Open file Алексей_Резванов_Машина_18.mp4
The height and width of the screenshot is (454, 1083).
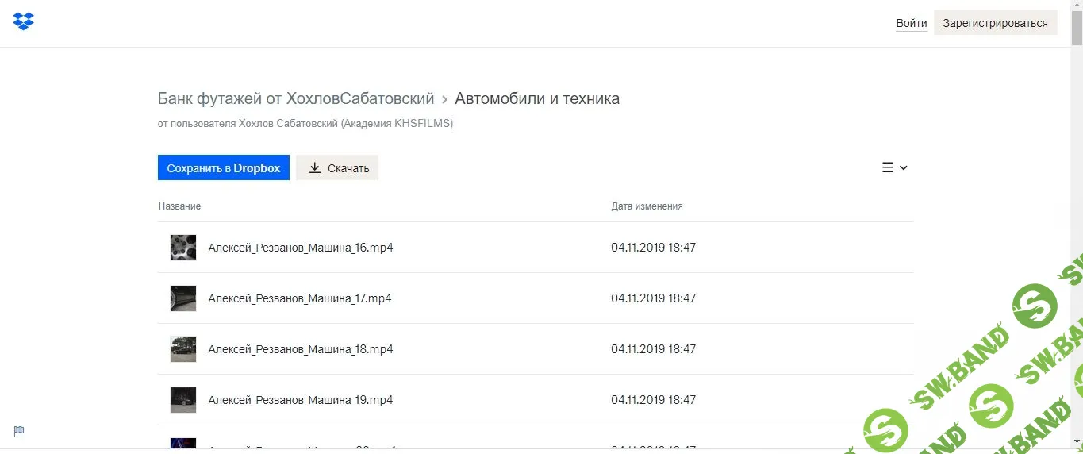301,349
